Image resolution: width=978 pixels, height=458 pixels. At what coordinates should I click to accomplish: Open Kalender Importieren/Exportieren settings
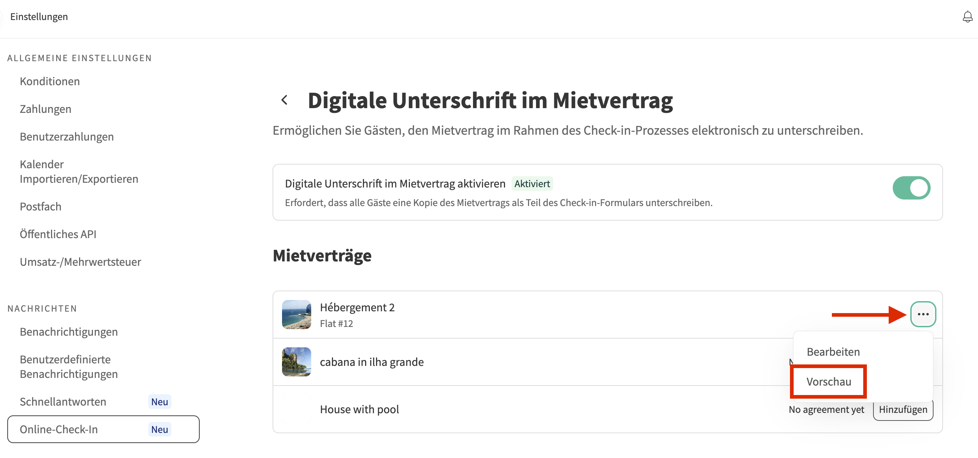point(79,171)
